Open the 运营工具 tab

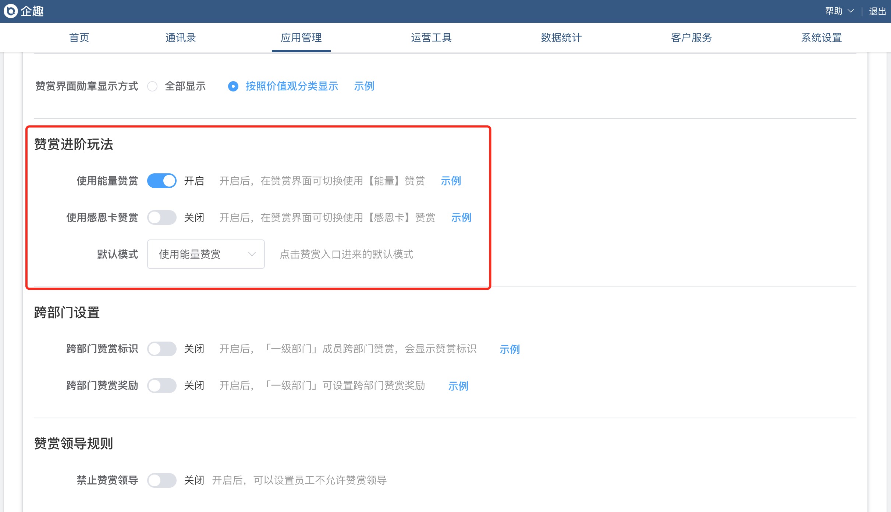(x=431, y=37)
